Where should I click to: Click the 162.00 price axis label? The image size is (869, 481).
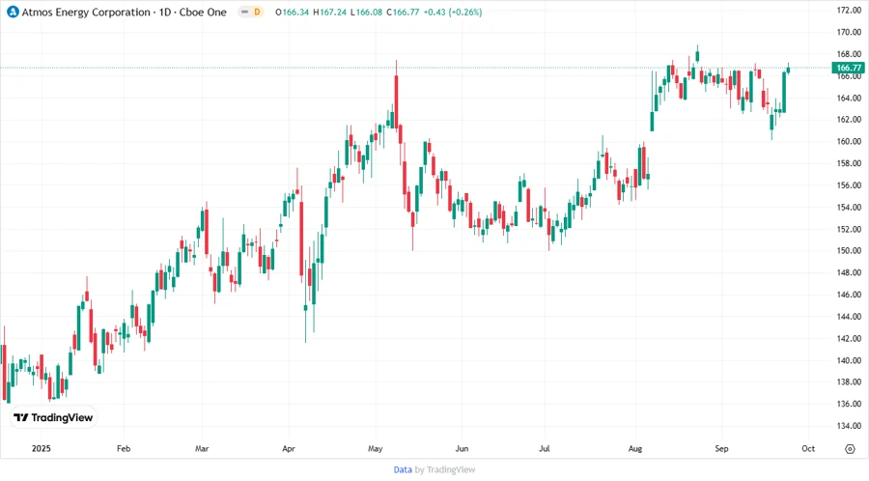[x=849, y=120]
